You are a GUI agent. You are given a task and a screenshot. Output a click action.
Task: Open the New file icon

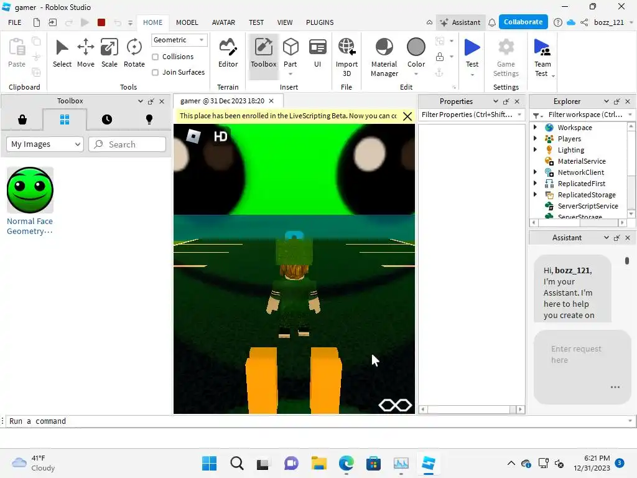(37, 23)
